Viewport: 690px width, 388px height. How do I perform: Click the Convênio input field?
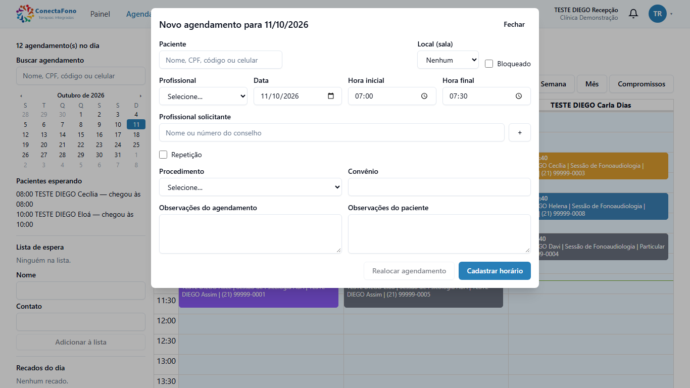[x=439, y=187]
